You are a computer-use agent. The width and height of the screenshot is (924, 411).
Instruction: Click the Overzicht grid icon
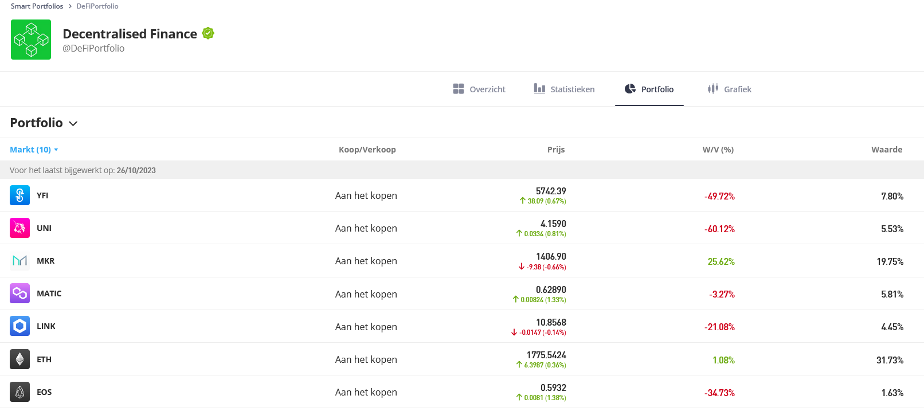click(x=459, y=89)
